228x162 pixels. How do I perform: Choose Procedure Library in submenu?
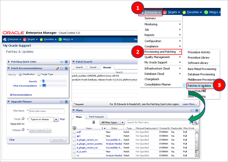click(198, 57)
